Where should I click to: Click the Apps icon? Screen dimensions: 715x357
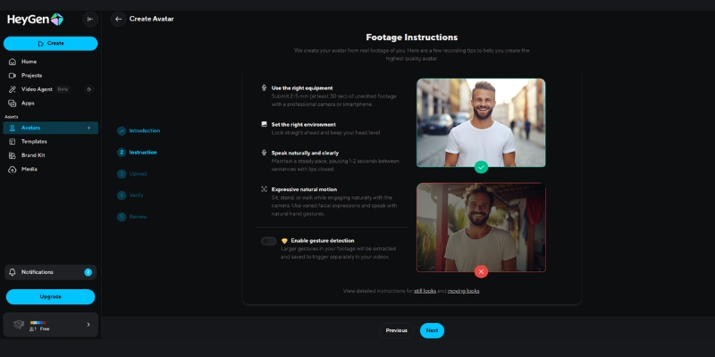click(13, 104)
